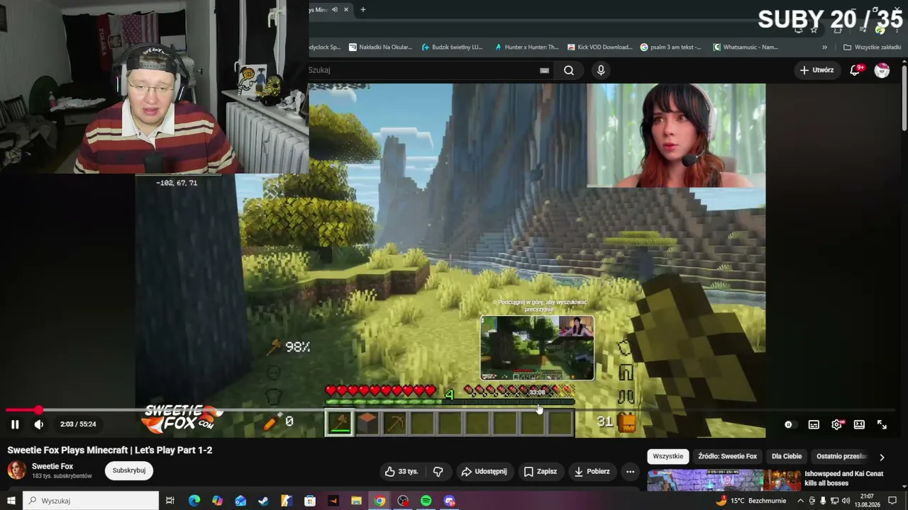Open the clock showing 21:07
Screen dimensions: 908x510
pos(868,501)
